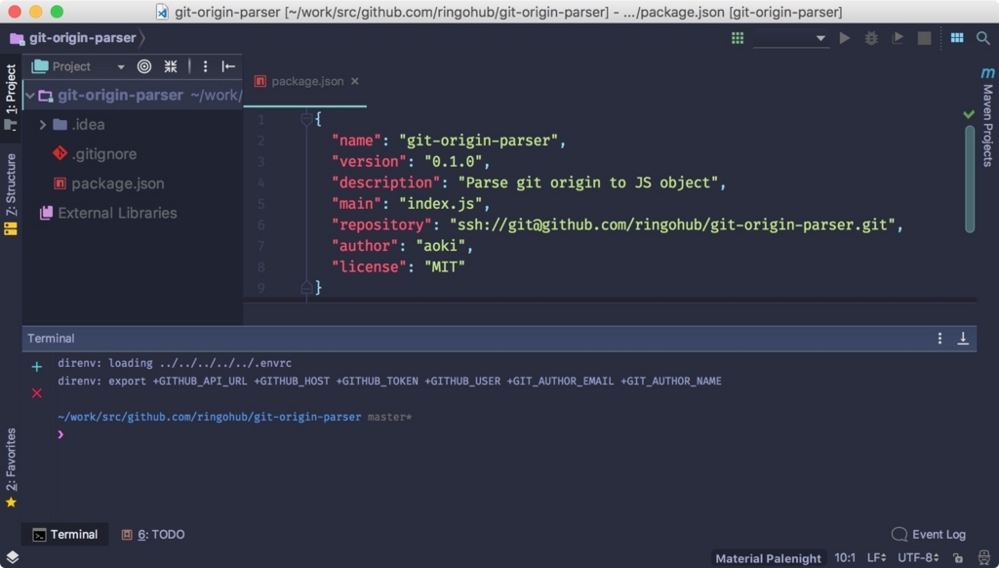The image size is (999, 568).
Task: Add a new terminal session
Action: 37,367
